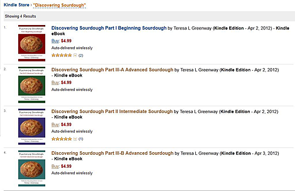Open Part I Beginning Sourdough cover thumbnail
Viewport: 295px width, 191px height.
point(31,43)
